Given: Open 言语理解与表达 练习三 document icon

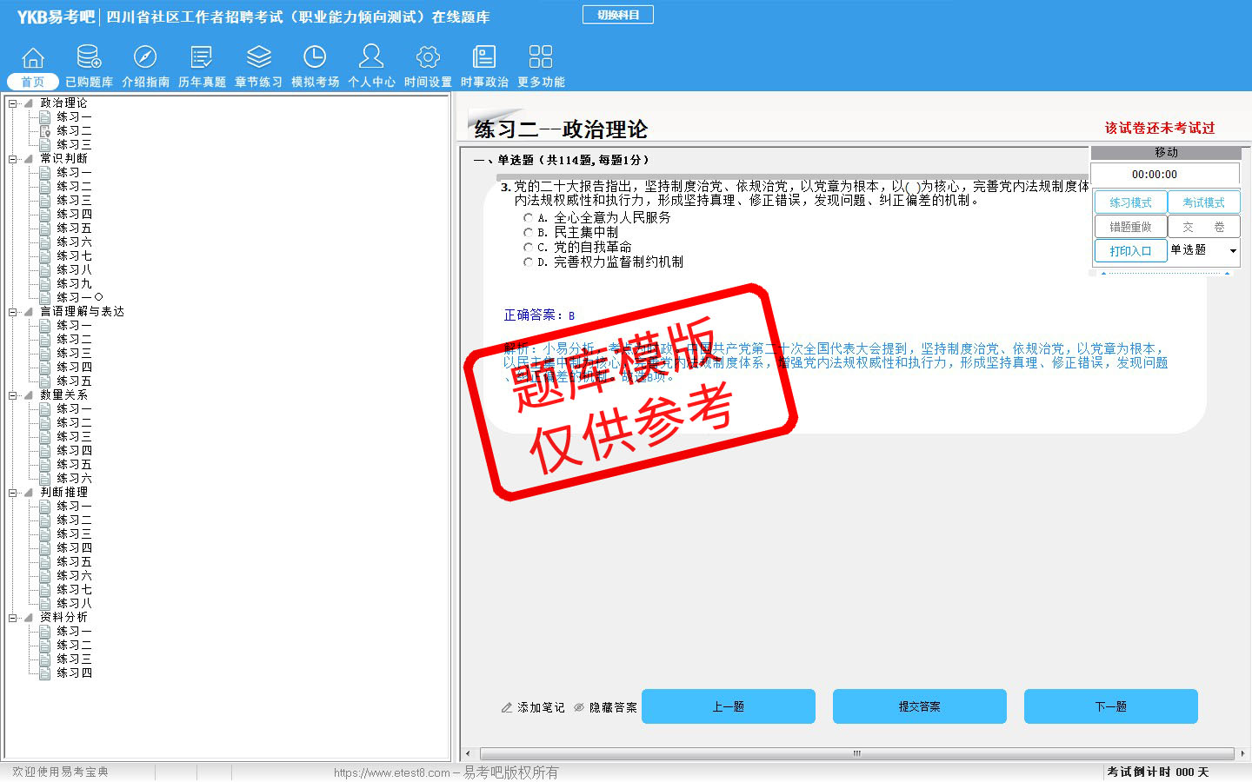Looking at the screenshot, I should click(x=45, y=353).
